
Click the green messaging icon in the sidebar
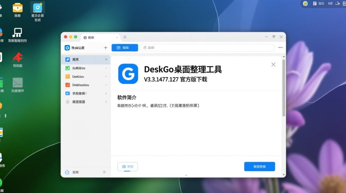(67, 68)
